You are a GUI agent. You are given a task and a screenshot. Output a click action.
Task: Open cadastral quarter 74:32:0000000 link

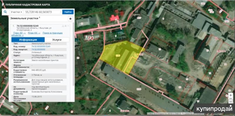[x=38, y=49]
